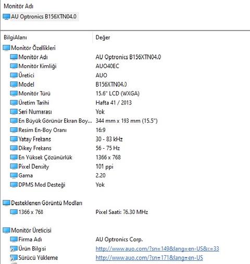Select the DPMS Mod Desteği row
Screen dimensions: 250x264
pos(125,185)
